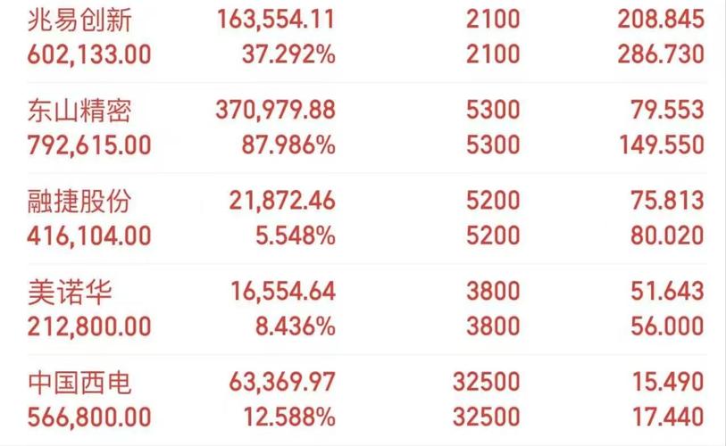Open the 中国西电 holding entry

(x=367, y=400)
